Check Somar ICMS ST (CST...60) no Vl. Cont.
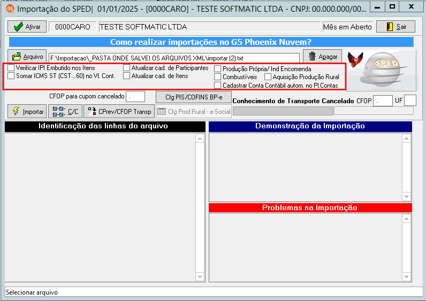Image resolution: width=426 pixels, height=301 pixels. click(x=11, y=75)
